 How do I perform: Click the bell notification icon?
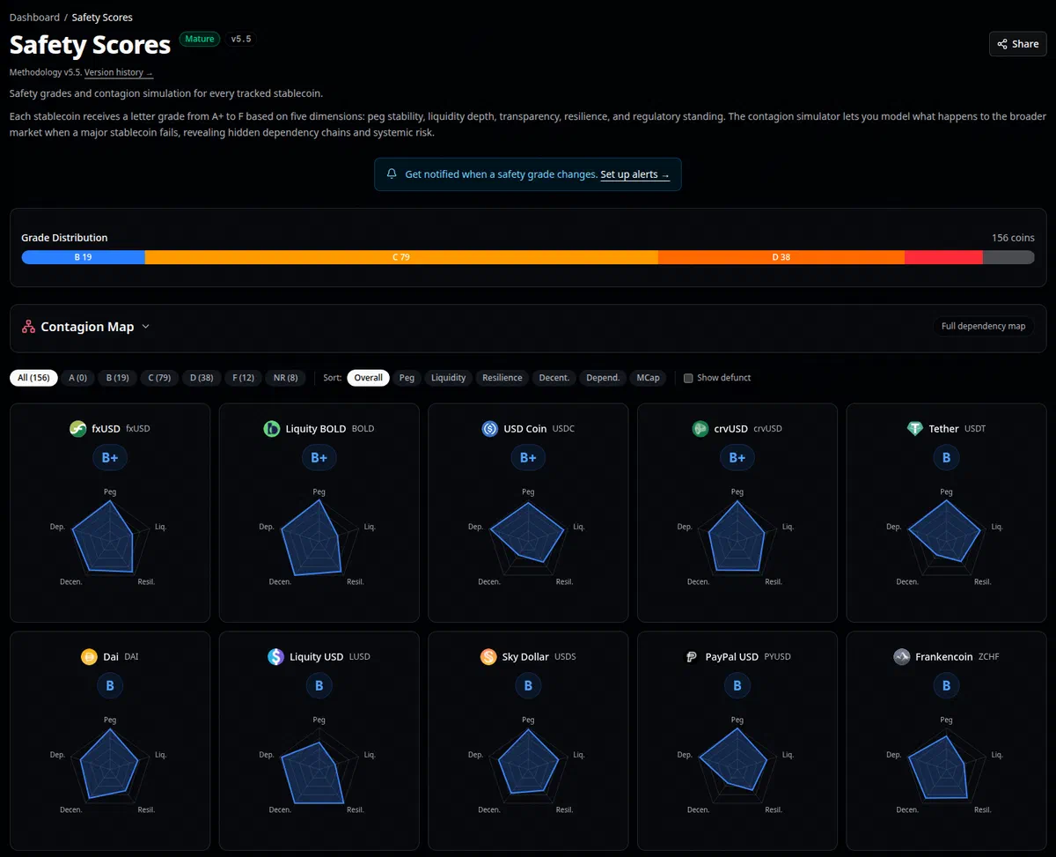click(392, 174)
